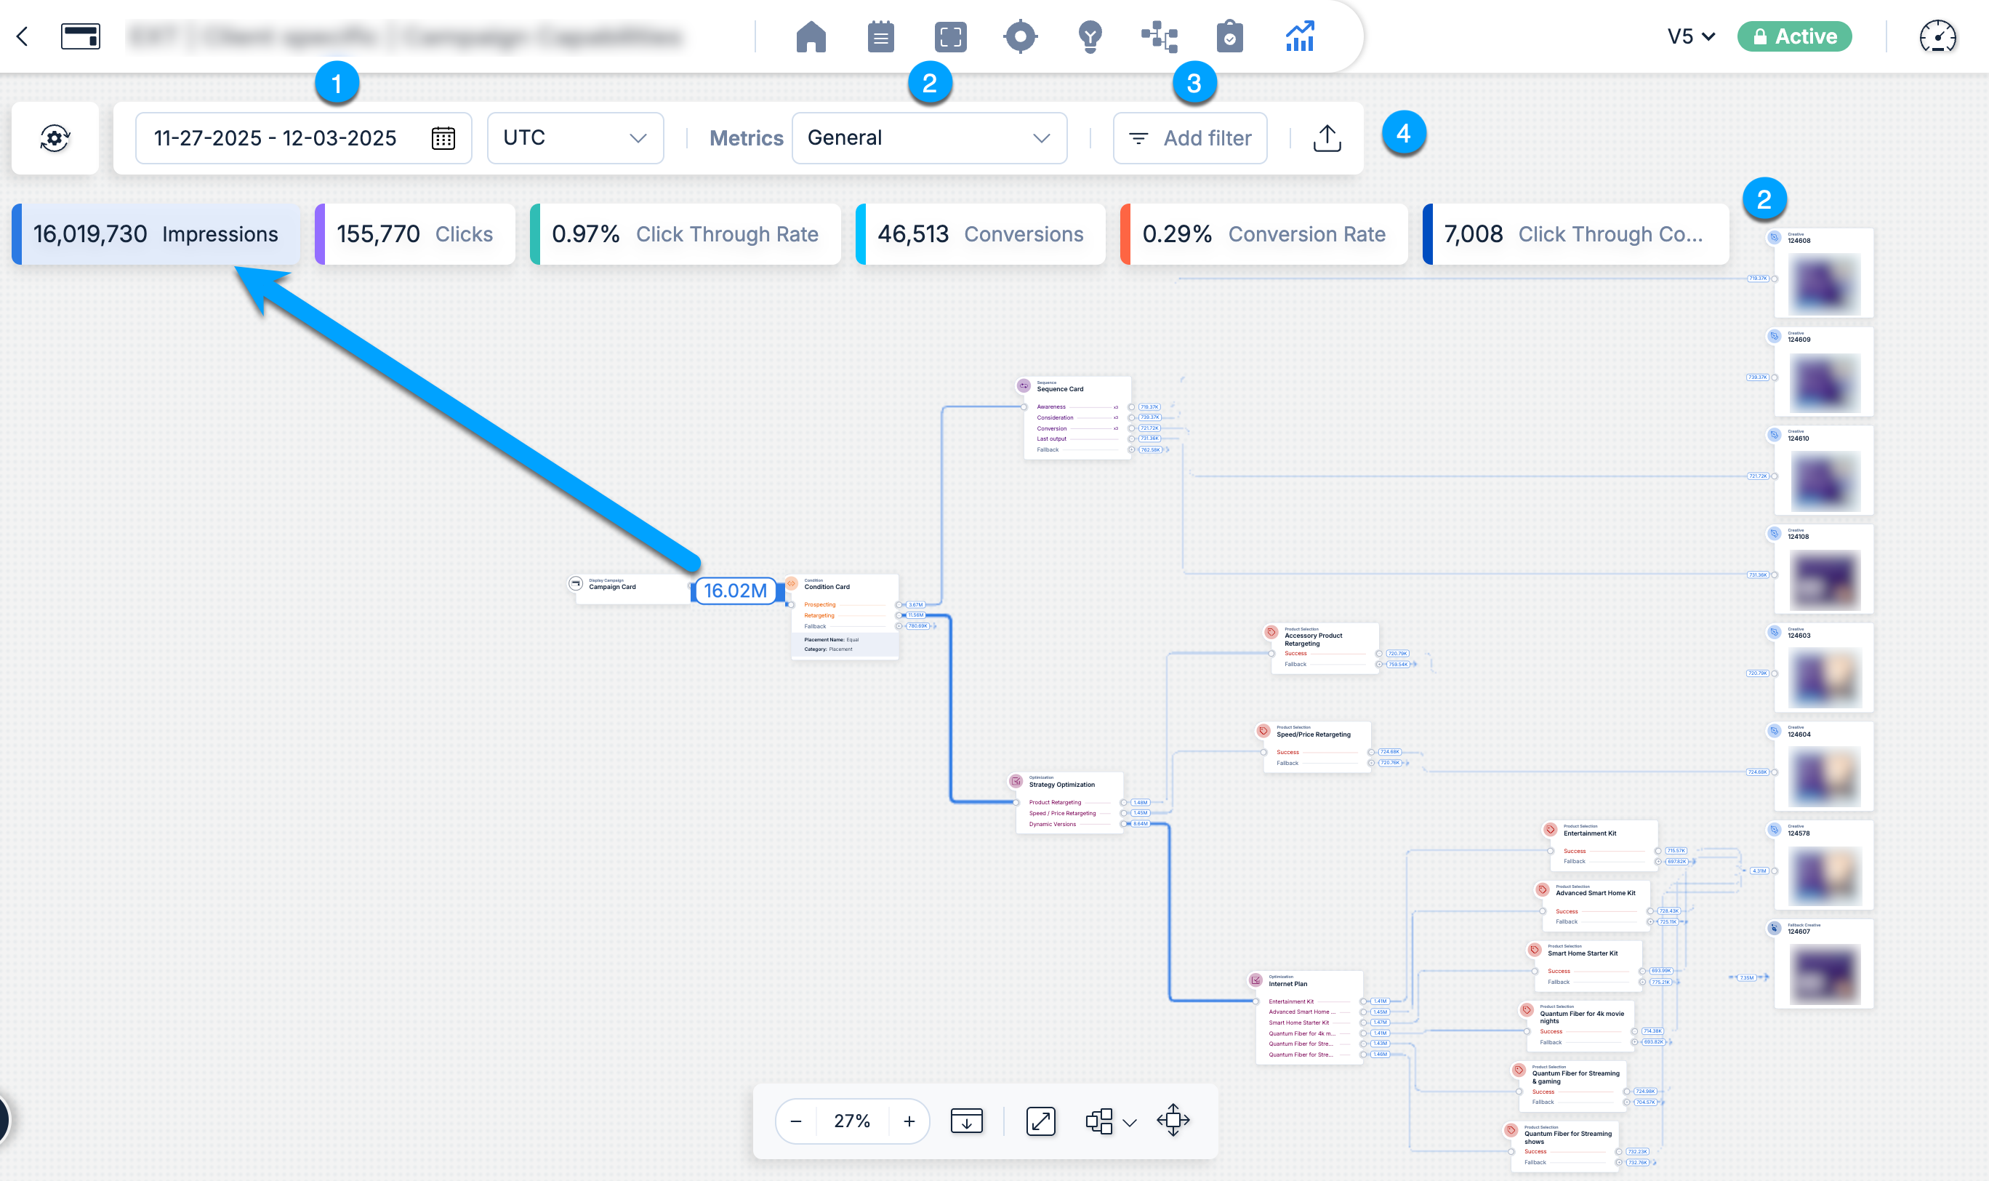Select the Clicks metric card

point(414,234)
